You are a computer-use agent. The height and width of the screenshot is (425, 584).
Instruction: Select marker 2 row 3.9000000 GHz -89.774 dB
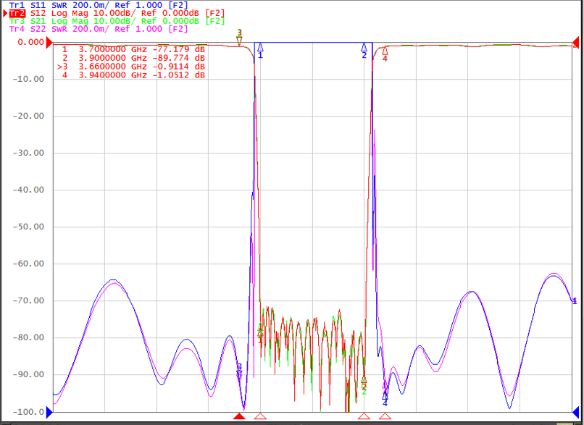click(133, 58)
